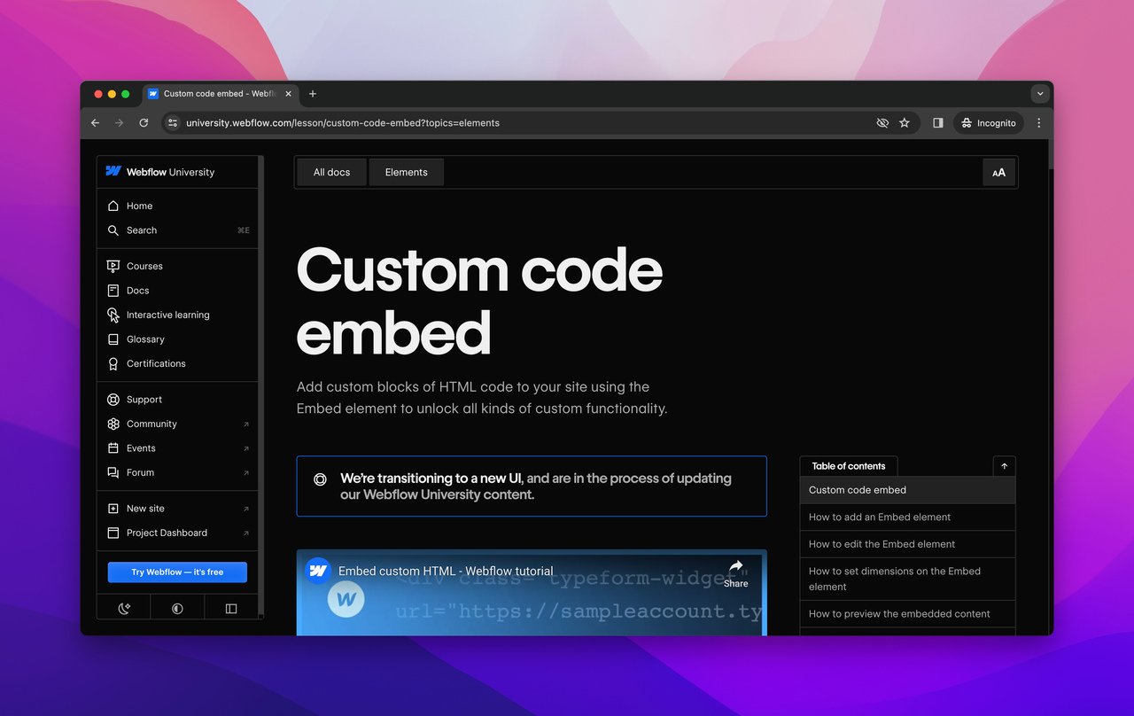Jump to How to edit the Embed element
The width and height of the screenshot is (1134, 716).
click(907, 544)
